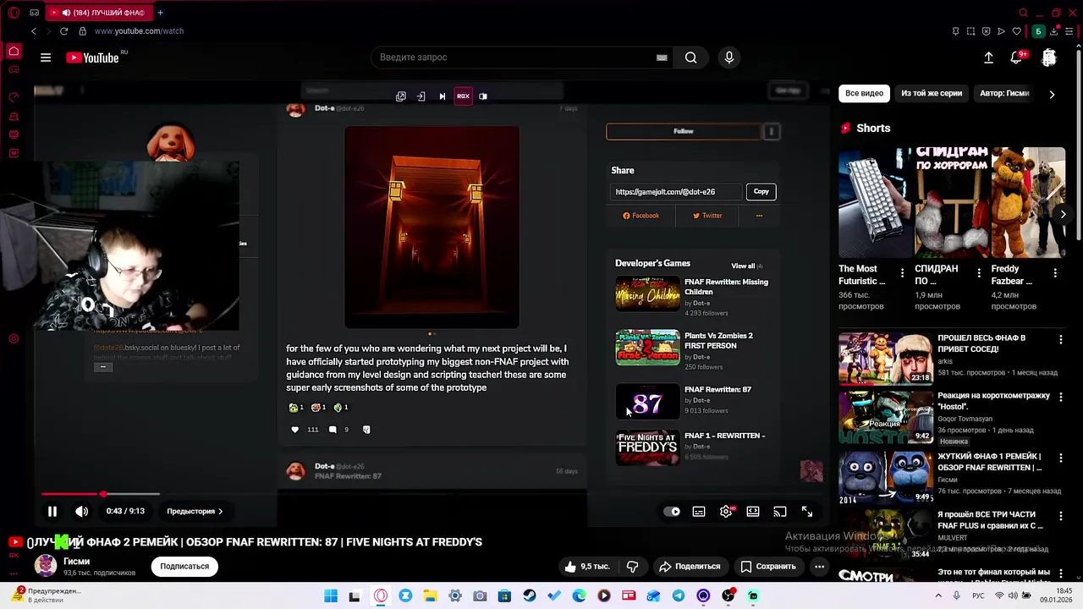Toggle subtitles in the player
The image size is (1083, 609).
pos(699,511)
